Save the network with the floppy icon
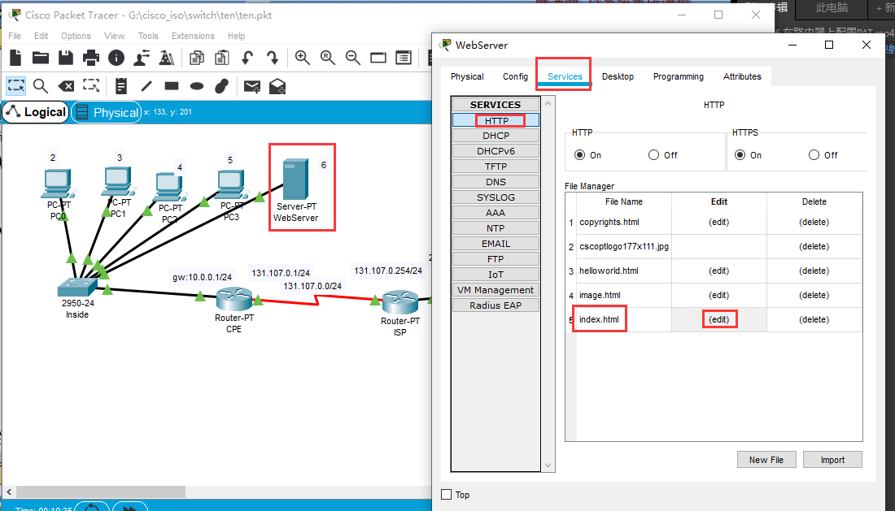 [66, 58]
